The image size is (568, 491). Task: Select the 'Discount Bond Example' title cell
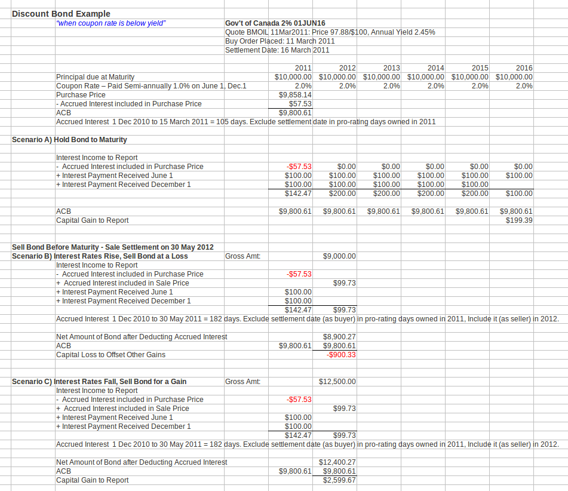tap(61, 14)
